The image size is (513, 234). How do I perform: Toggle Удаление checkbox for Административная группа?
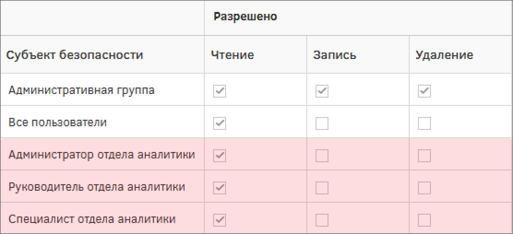(x=424, y=91)
